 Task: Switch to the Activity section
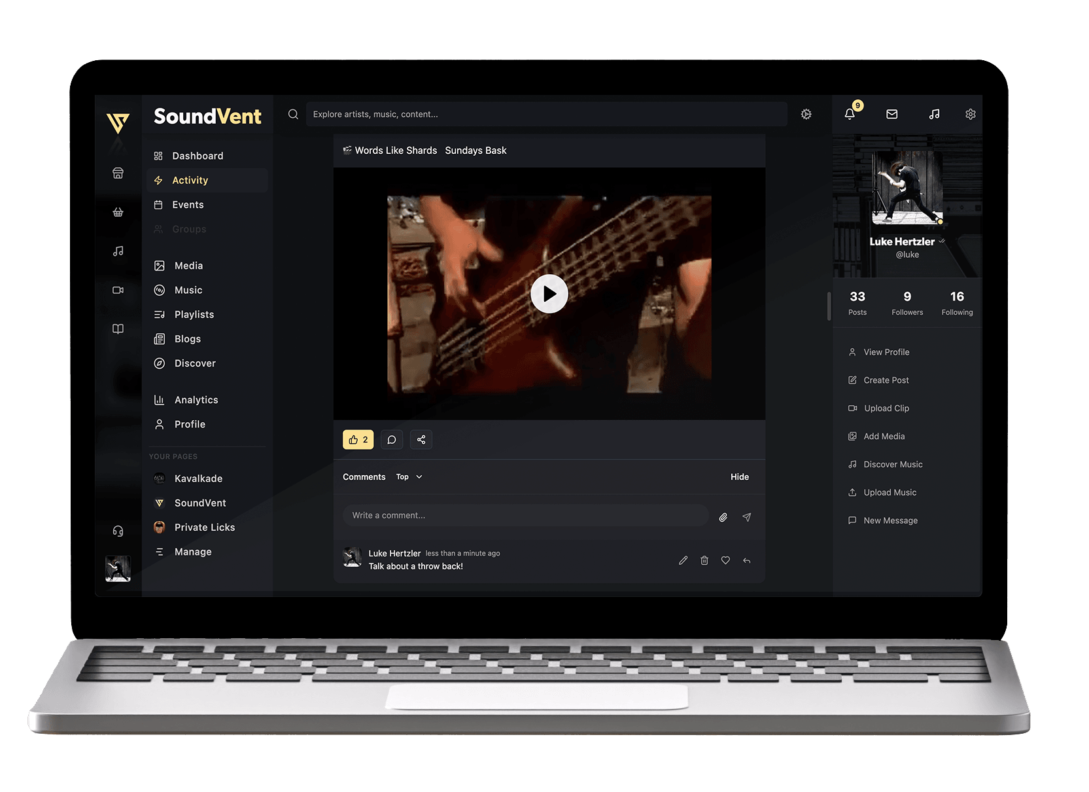click(x=190, y=180)
